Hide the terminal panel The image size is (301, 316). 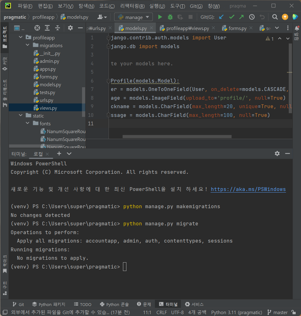click(x=288, y=153)
